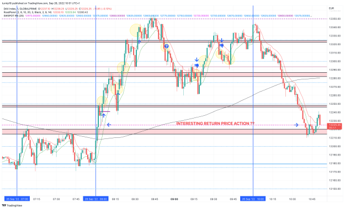Screen dimensions: 345x209
Task: Click the 08:45 time axis label
Action: 155,199
